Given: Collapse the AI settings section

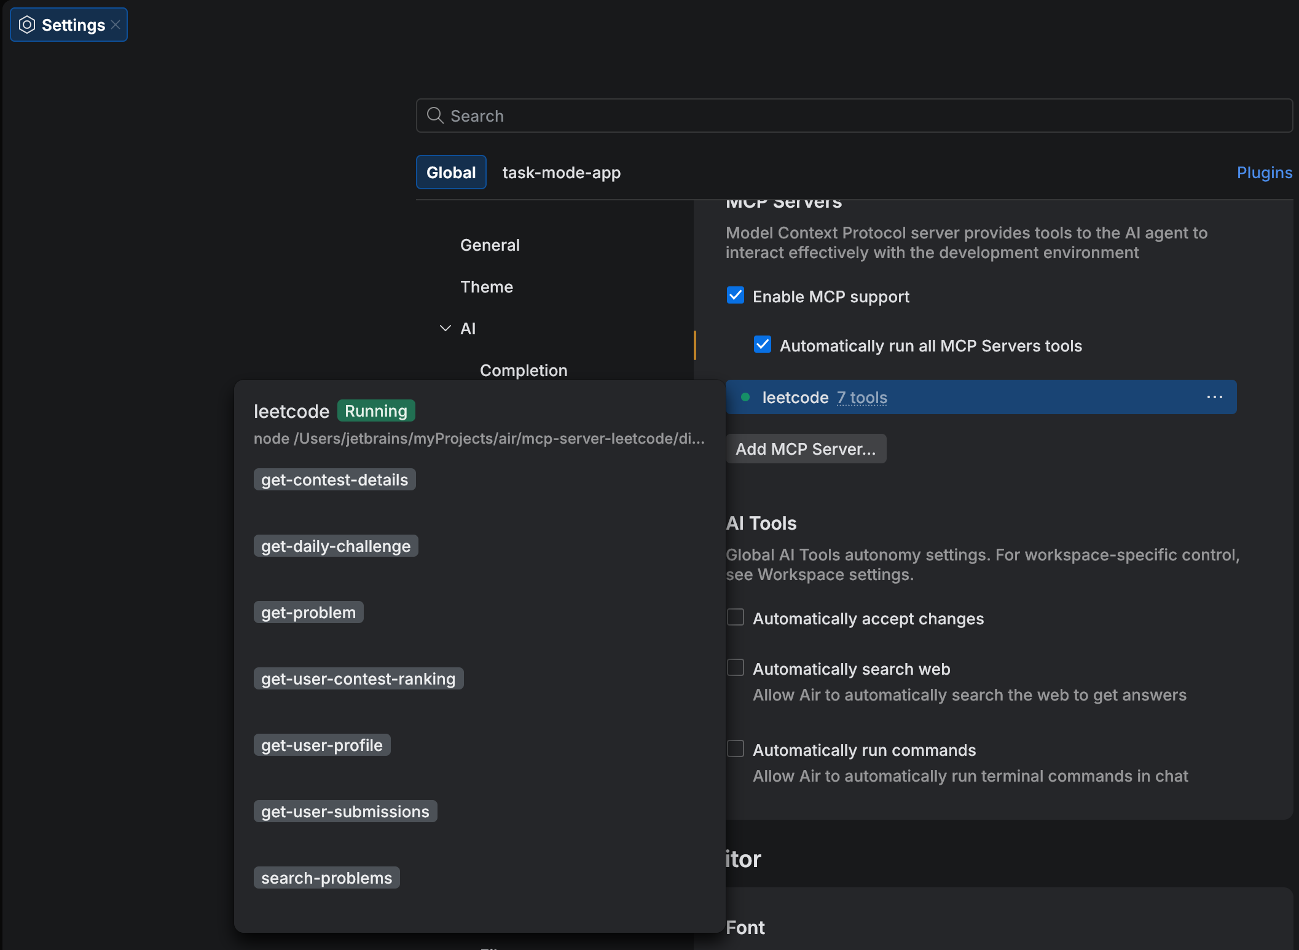Looking at the screenshot, I should point(444,328).
